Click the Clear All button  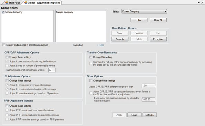pyautogui.click(x=158, y=20)
